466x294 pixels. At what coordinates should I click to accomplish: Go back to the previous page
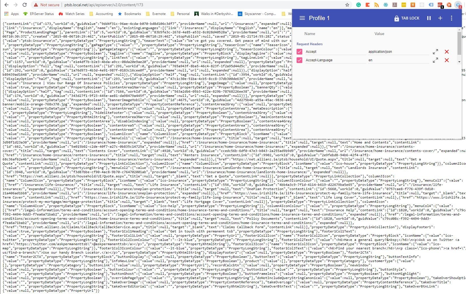click(7, 5)
